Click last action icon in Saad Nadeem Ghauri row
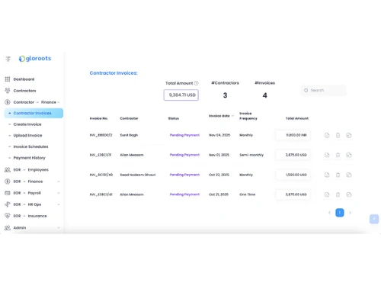Image resolution: width=381 pixels, height=286 pixels. pos(349,175)
